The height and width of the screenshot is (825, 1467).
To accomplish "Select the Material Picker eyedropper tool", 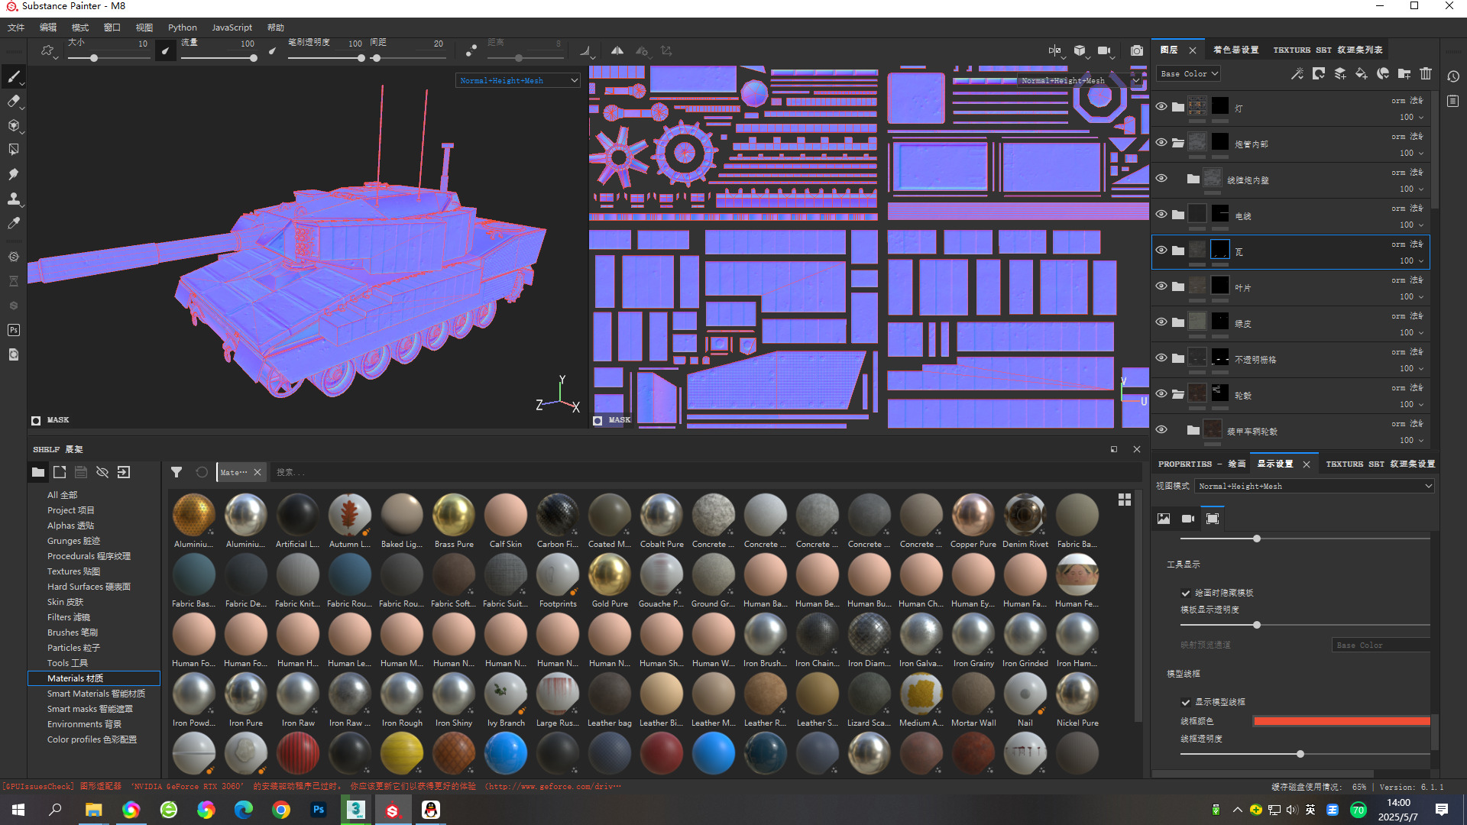I will [x=13, y=223].
